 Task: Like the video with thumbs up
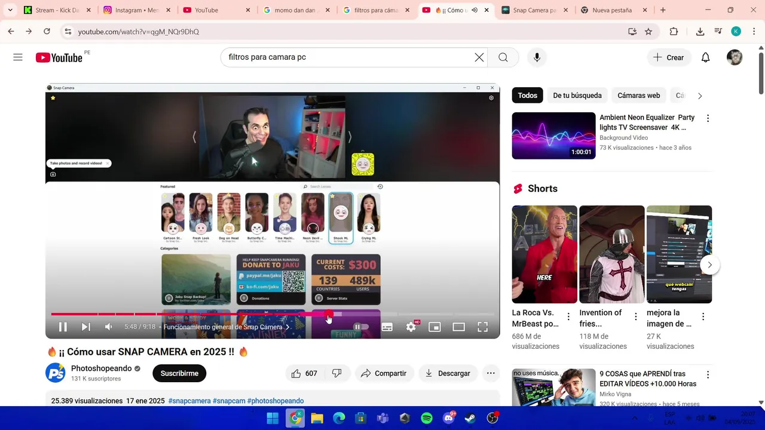click(304, 373)
